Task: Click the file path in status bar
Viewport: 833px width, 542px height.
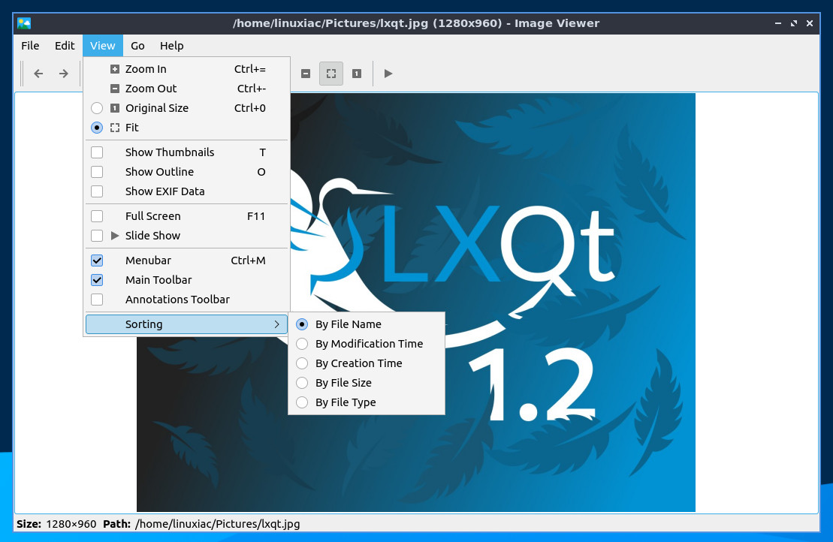Action: 217,524
